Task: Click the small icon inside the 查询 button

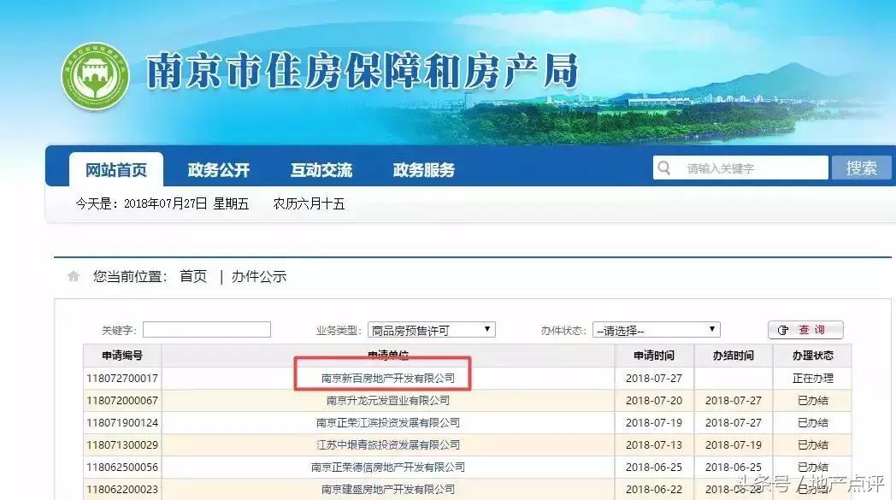Action: [784, 329]
